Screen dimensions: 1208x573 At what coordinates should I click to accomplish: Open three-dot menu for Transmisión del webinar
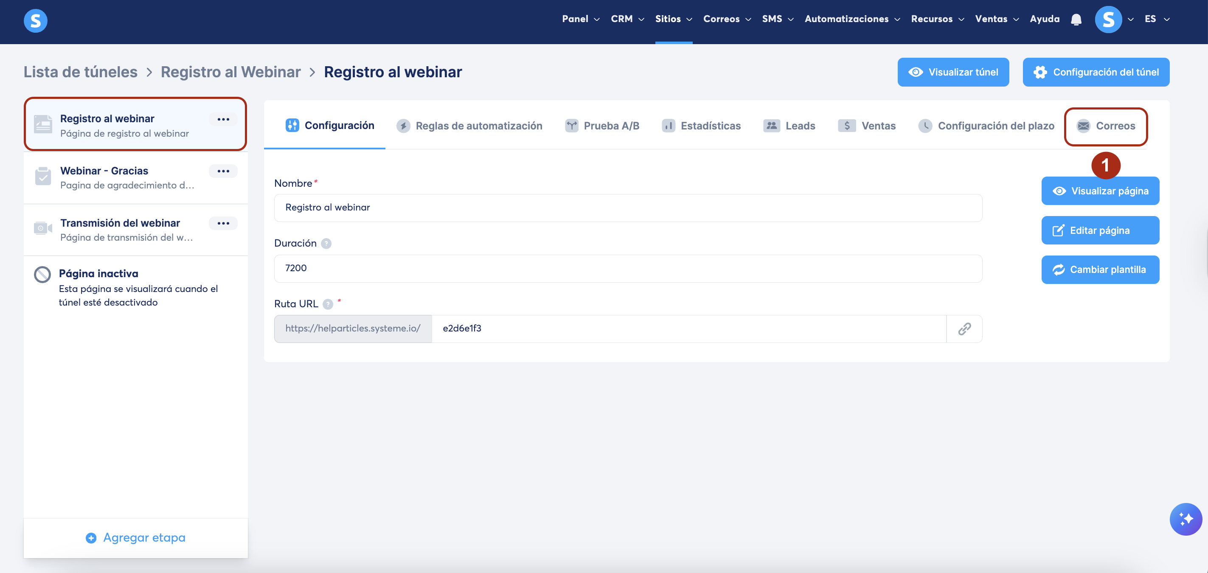(x=223, y=223)
